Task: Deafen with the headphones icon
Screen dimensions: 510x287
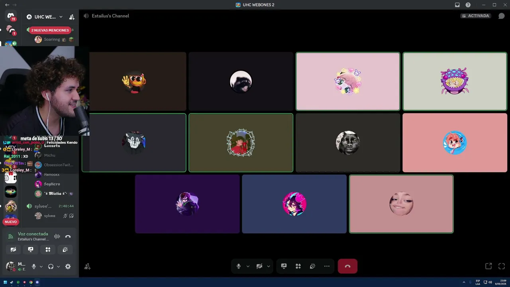Action: (x=51, y=267)
